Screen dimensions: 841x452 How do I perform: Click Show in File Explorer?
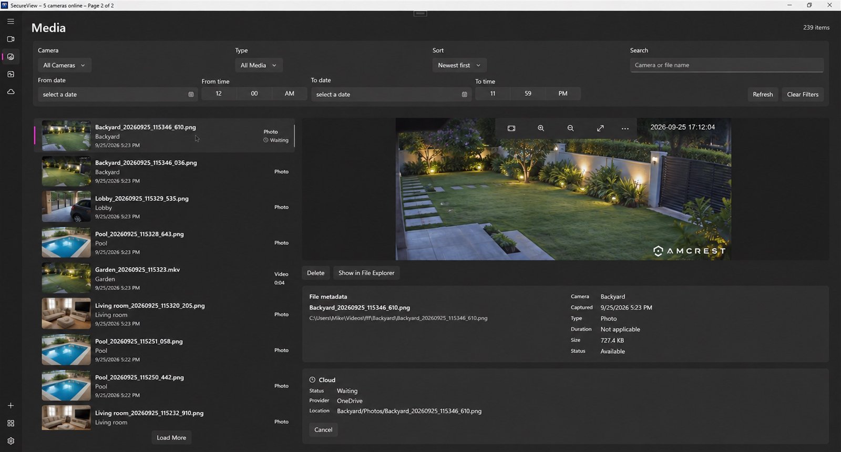coord(366,273)
